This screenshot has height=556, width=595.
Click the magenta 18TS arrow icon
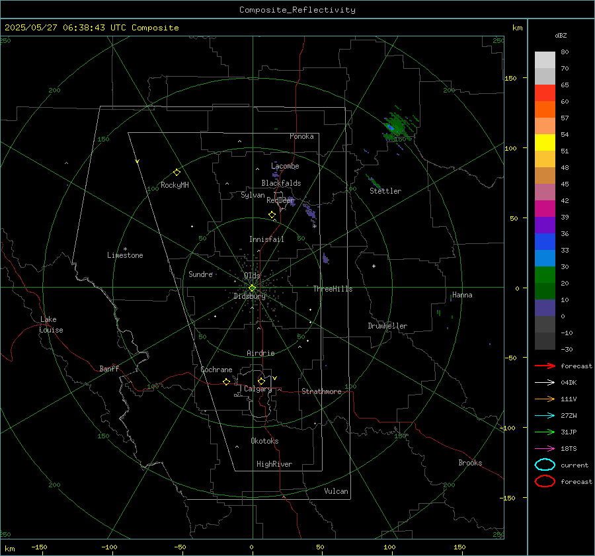click(x=545, y=449)
